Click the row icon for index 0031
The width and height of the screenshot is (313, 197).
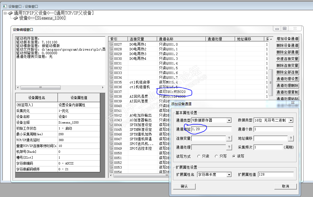point(111,63)
